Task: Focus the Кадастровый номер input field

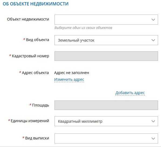Action: [x=106, y=56]
